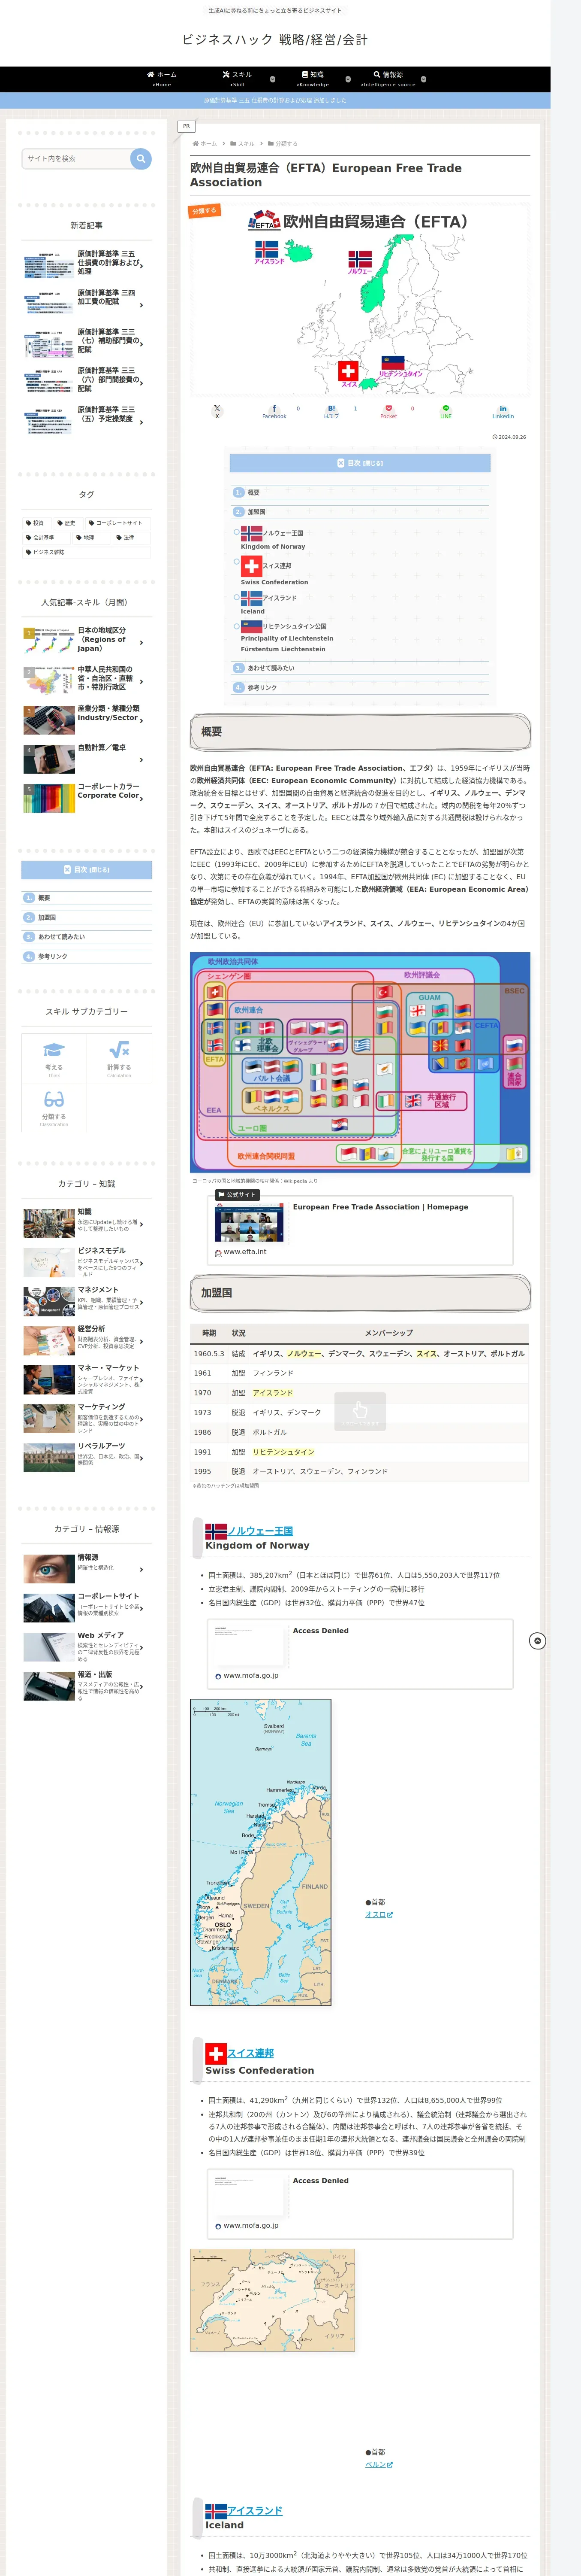Follow the スイス連邦 heading link
581x2576 pixels.
tap(250, 2053)
